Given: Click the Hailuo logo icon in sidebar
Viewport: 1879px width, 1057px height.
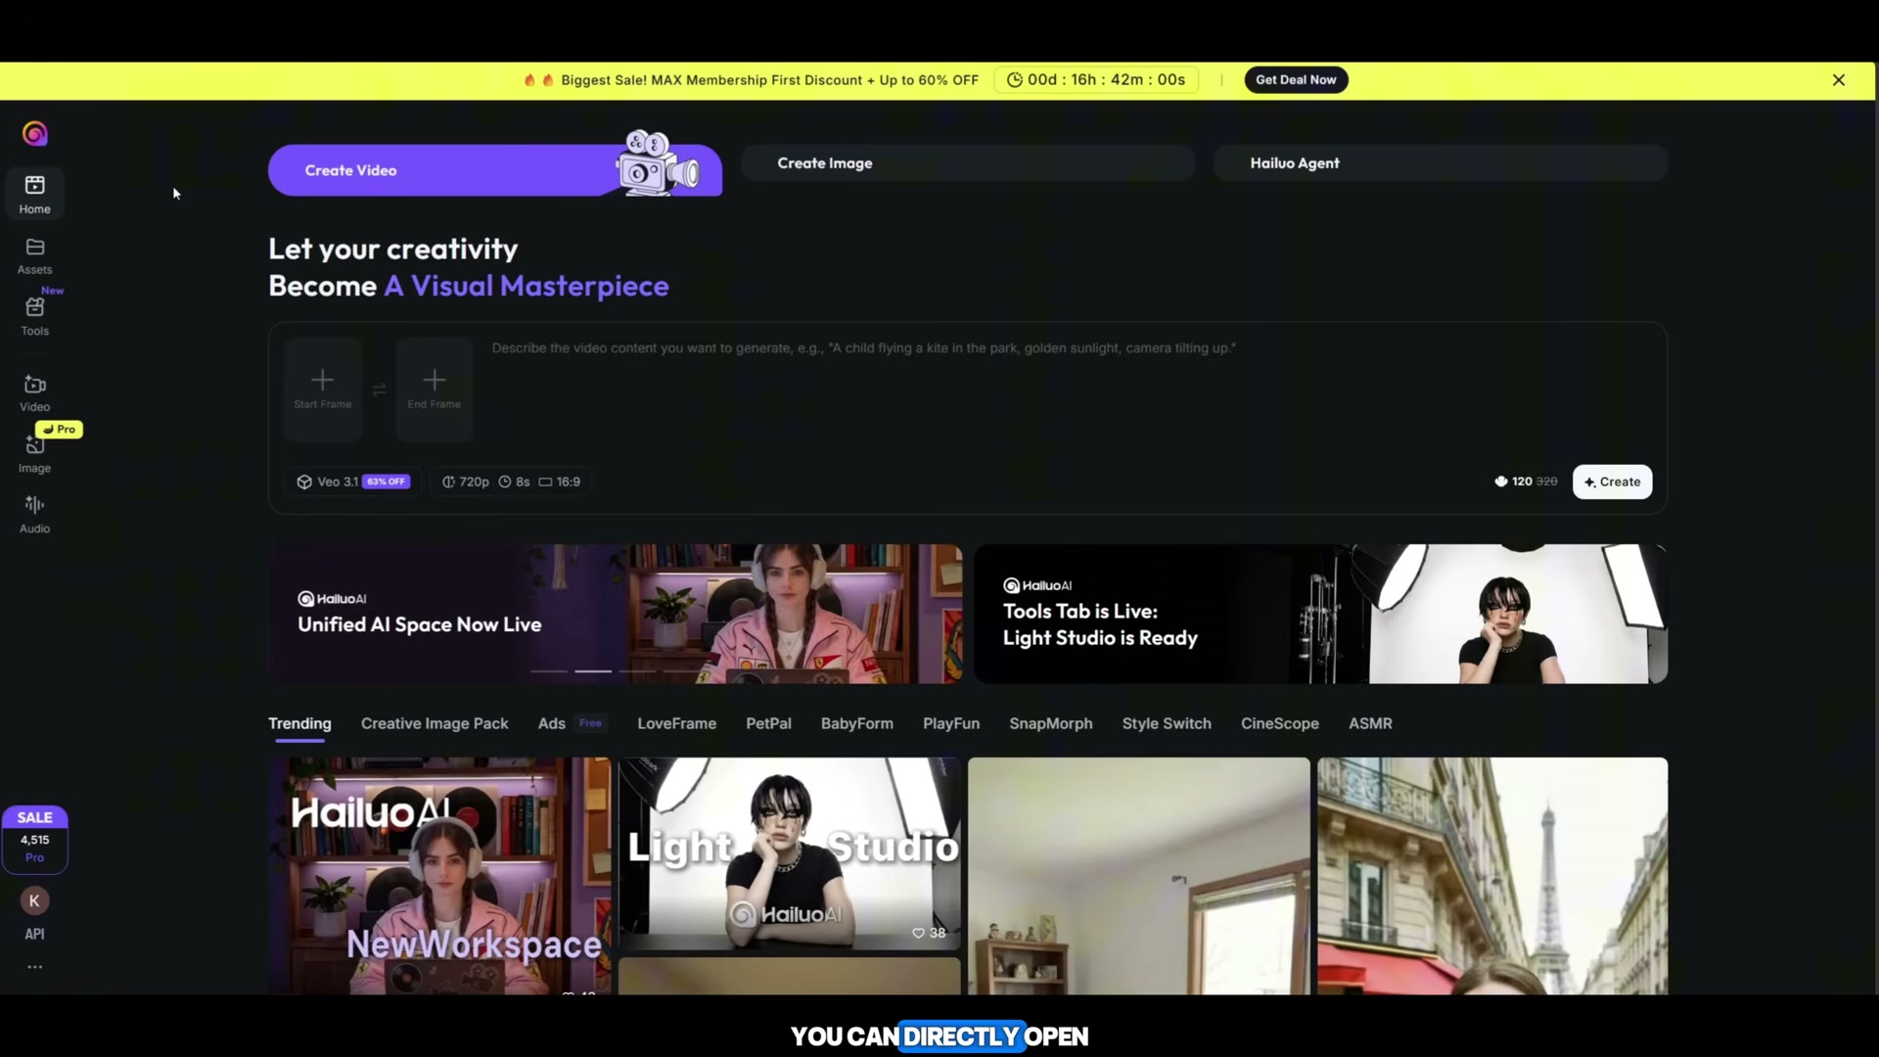Looking at the screenshot, I should 35,133.
